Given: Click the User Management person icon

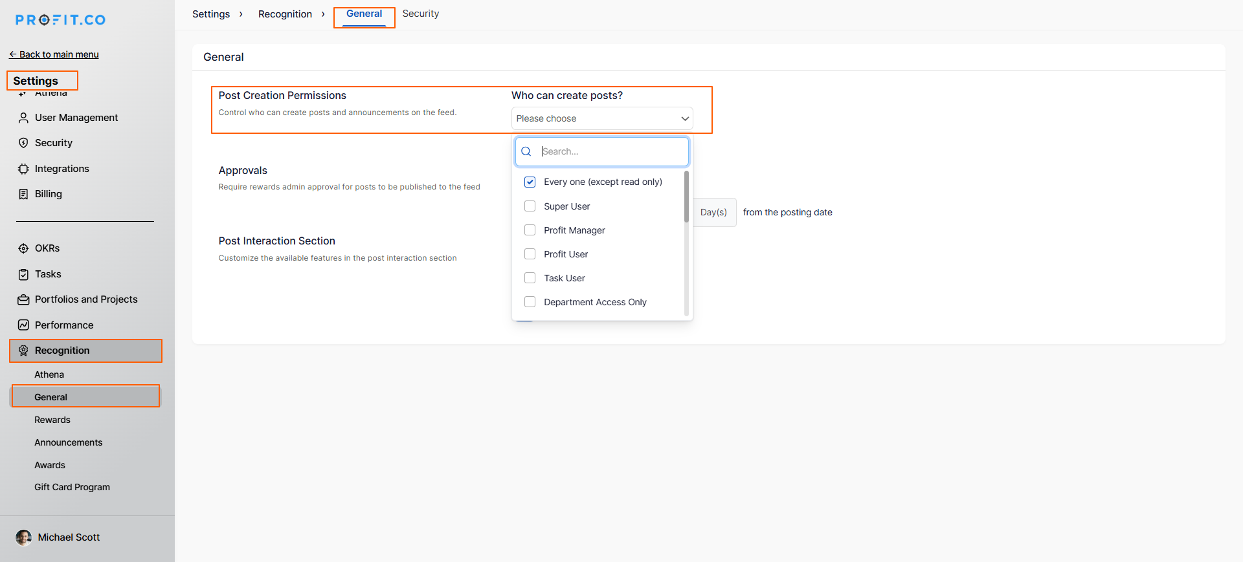Looking at the screenshot, I should click(23, 118).
